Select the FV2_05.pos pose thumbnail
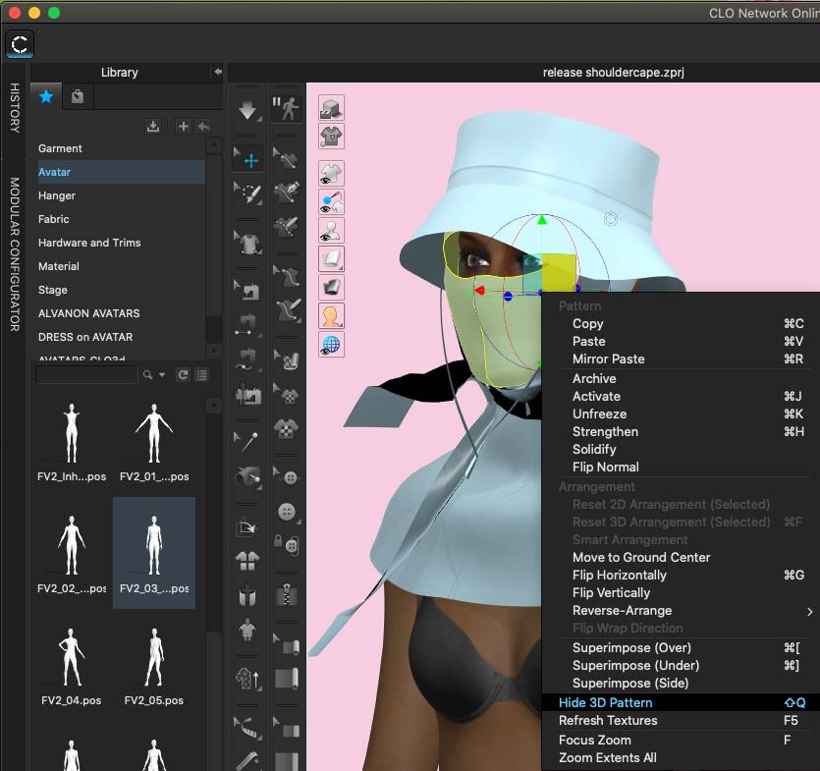Viewport: 820px width, 771px height. [x=154, y=665]
